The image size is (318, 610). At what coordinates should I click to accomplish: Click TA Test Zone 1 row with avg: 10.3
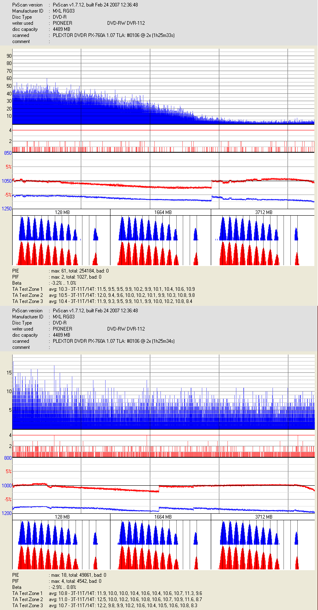coord(104,289)
